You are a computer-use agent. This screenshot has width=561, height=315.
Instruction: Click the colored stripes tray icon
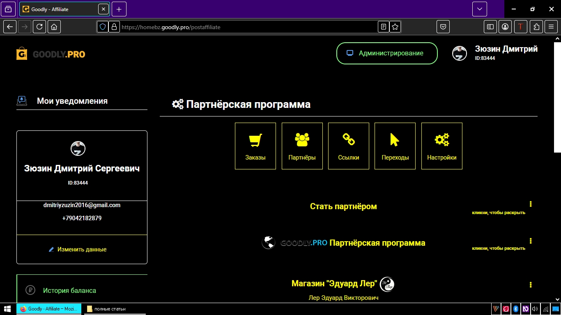(x=496, y=309)
